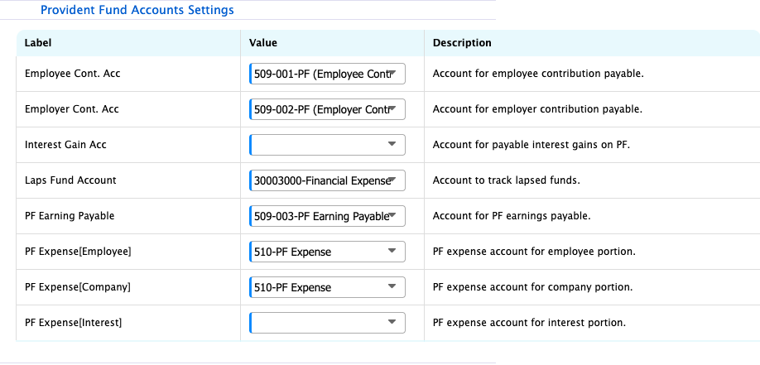Click the 'PF expense account for interest portion' text
Image resolution: width=760 pixels, height=365 pixels.
529,323
